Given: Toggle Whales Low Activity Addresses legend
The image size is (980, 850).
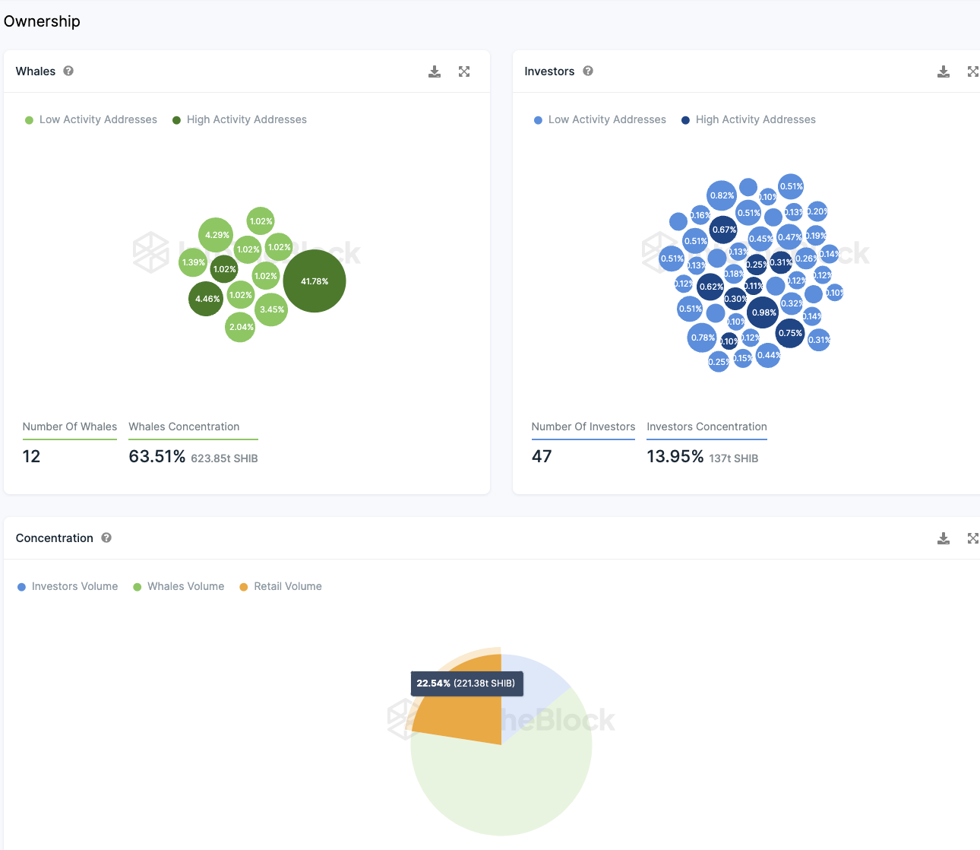Looking at the screenshot, I should (91, 119).
